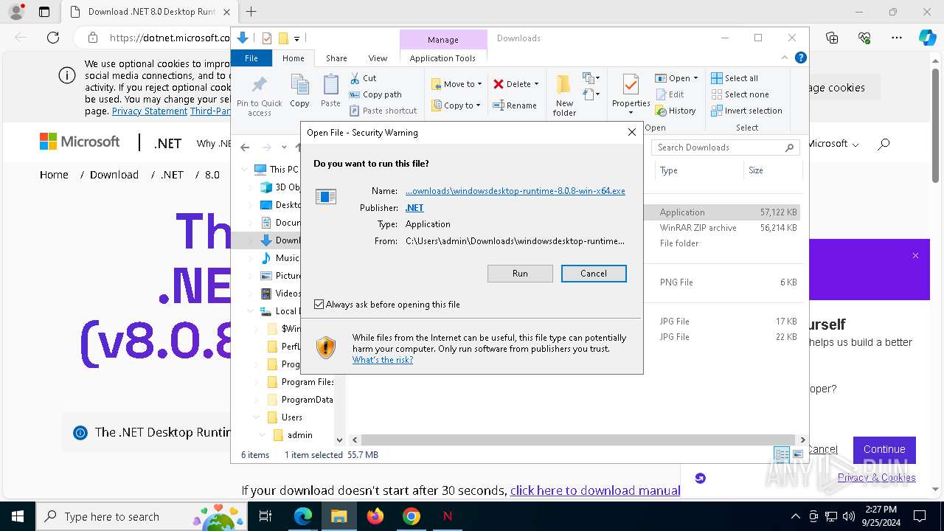Click Pin to Quick access icon
This screenshot has width=944, height=531.
coord(259,85)
